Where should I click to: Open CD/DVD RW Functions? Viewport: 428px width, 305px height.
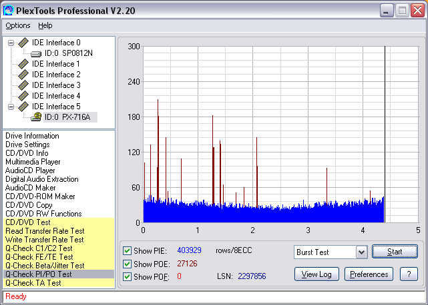[43, 214]
